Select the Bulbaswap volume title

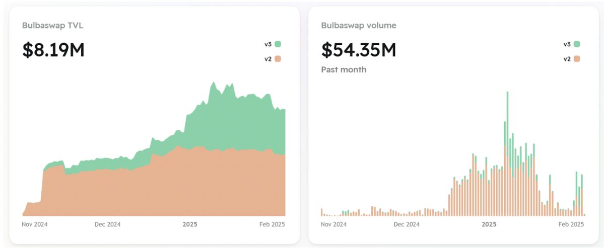359,26
